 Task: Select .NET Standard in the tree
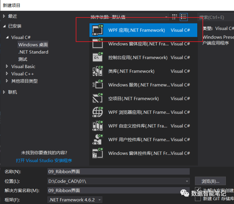pos(33,52)
